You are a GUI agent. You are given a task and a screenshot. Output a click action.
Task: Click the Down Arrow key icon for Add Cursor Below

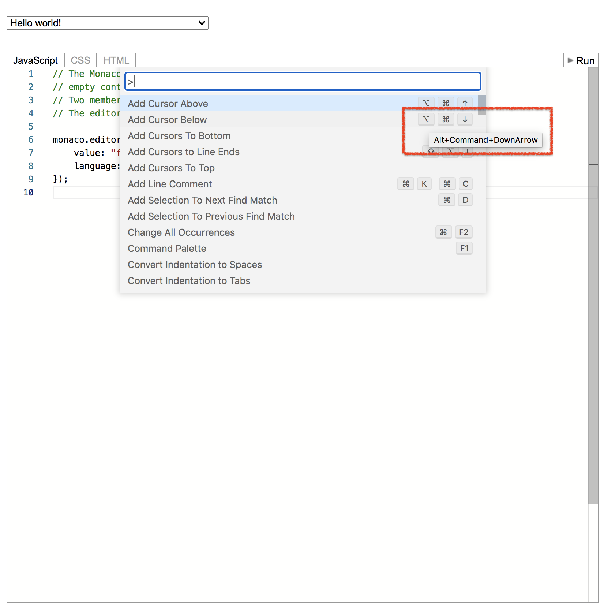click(465, 119)
